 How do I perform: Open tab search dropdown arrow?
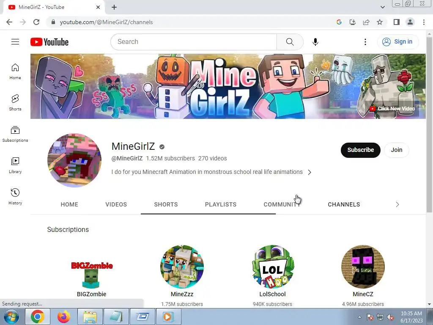click(382, 7)
